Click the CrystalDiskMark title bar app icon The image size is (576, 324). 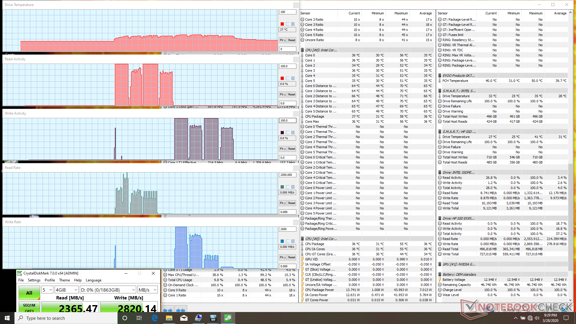click(x=19, y=273)
